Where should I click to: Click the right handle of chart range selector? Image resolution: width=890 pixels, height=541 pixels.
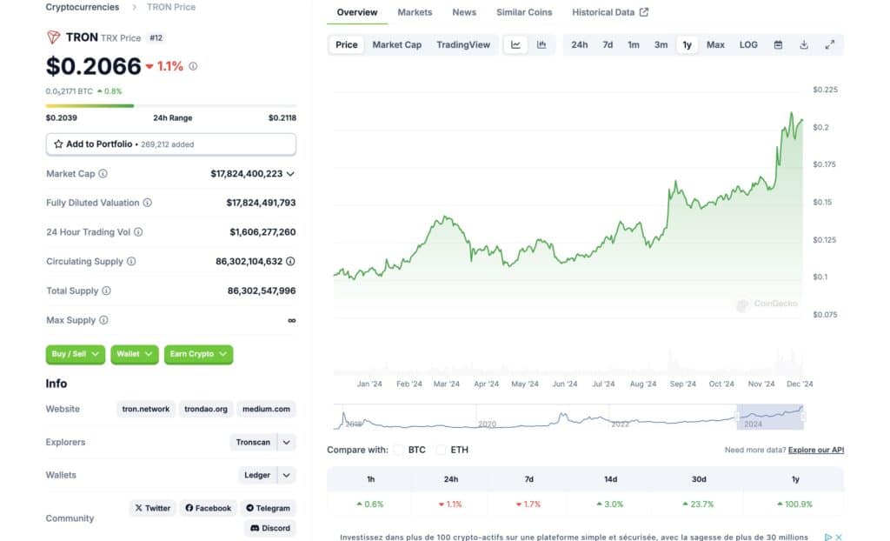803,417
